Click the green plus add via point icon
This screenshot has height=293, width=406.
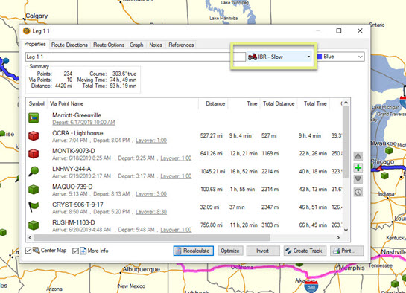click(358, 168)
